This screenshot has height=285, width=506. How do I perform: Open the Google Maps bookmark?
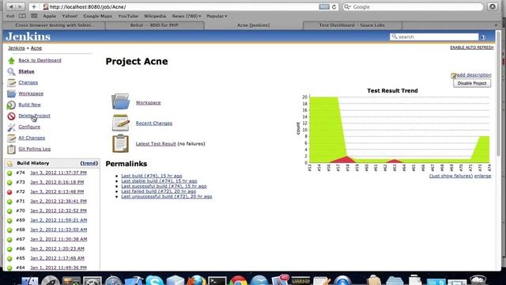(x=97, y=16)
